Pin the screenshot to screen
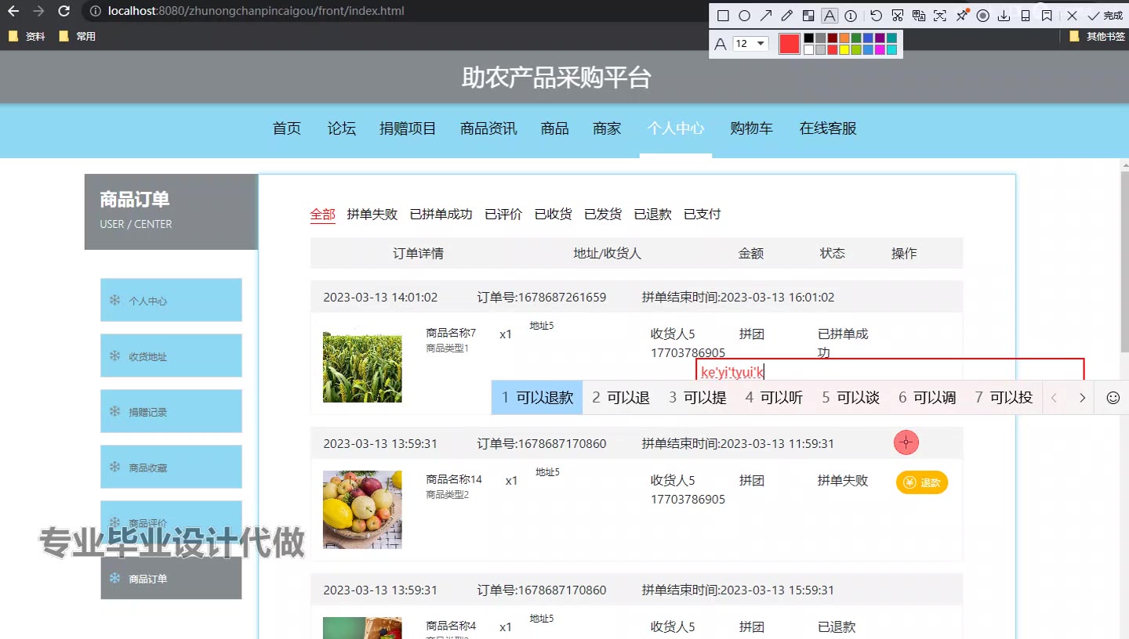The image size is (1129, 639). pyautogui.click(x=962, y=16)
